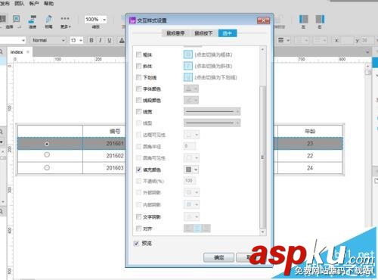The height and width of the screenshot is (280, 378).
Task: Select radio button in row 201601
Action: (x=47, y=144)
